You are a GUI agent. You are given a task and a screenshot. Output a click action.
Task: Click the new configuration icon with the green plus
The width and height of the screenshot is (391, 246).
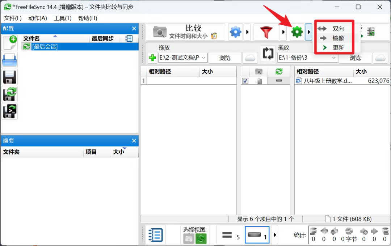(x=10, y=43)
